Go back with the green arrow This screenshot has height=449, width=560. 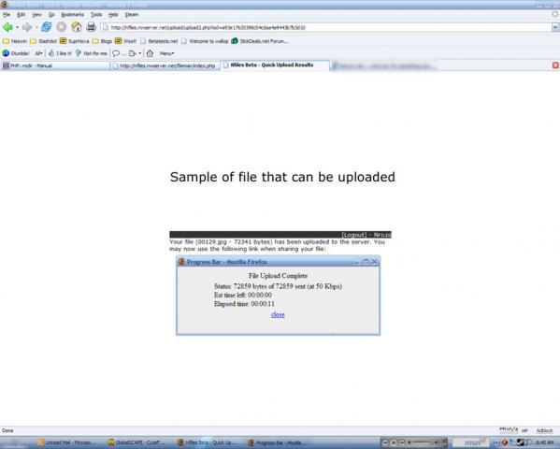7,27
